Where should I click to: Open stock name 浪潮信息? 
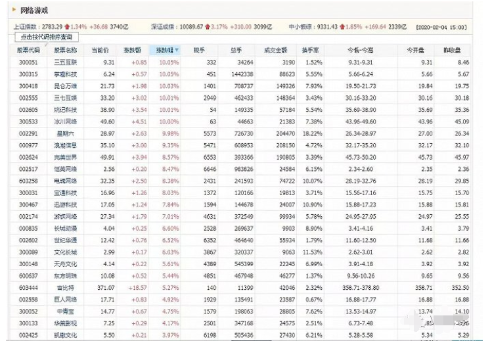tap(65, 145)
